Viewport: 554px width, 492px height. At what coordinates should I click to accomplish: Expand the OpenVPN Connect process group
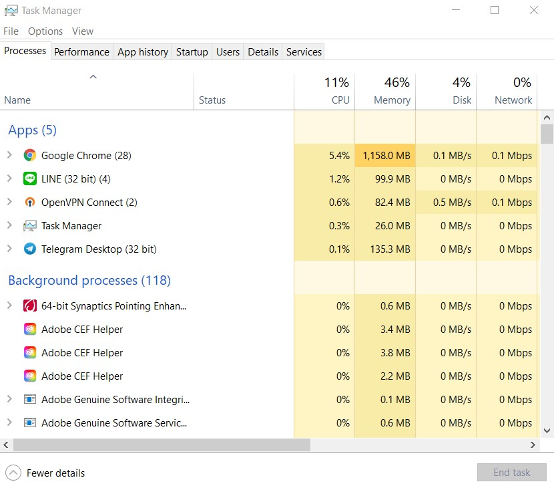[x=9, y=202]
